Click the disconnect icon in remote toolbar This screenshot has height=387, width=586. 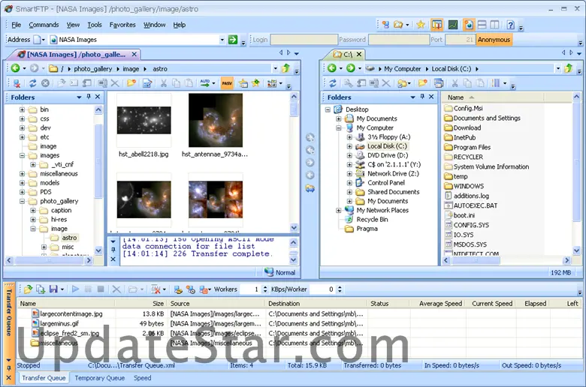(x=17, y=82)
